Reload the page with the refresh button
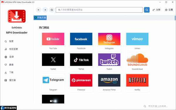Image resolution: width=176 pixels, height=110 pixels. [52, 10]
